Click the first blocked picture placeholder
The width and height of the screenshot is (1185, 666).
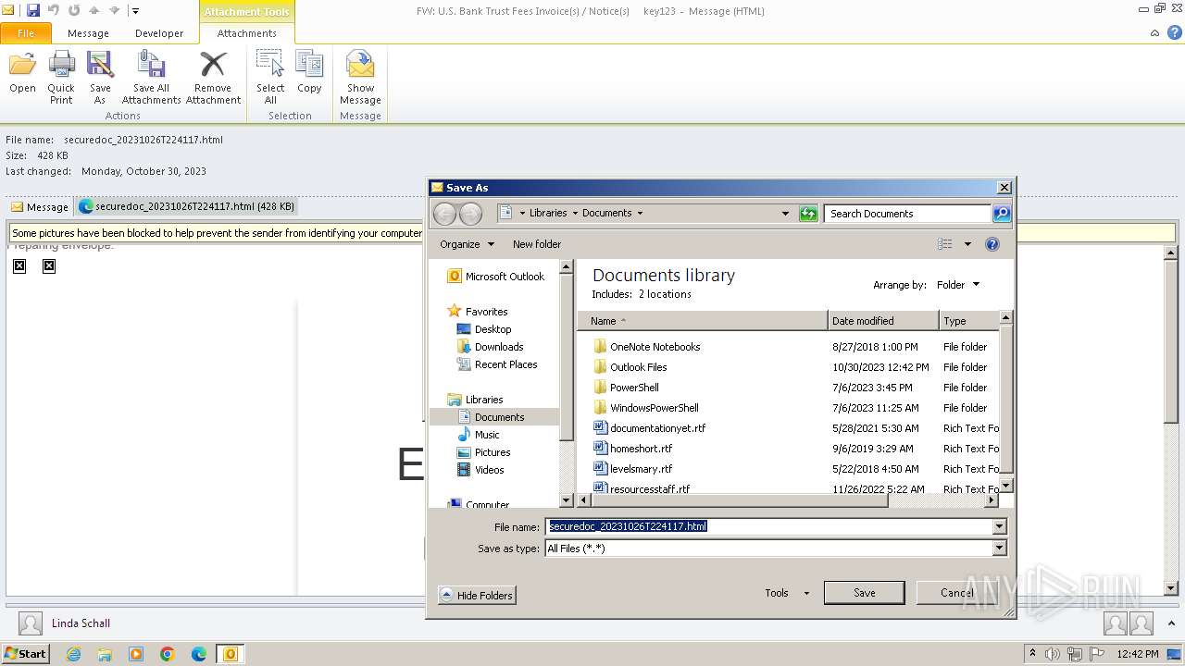[x=19, y=266]
